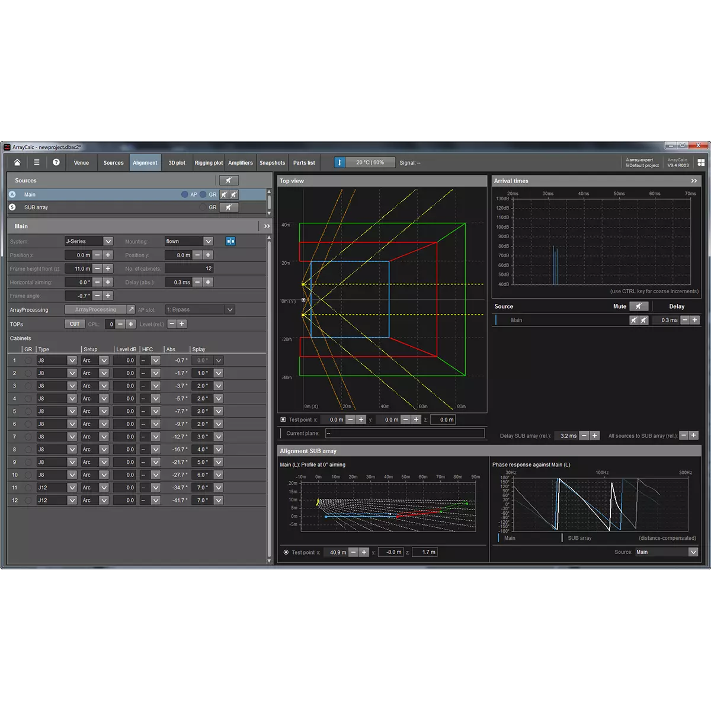
Task: Open the help question mark icon
Action: click(x=56, y=162)
